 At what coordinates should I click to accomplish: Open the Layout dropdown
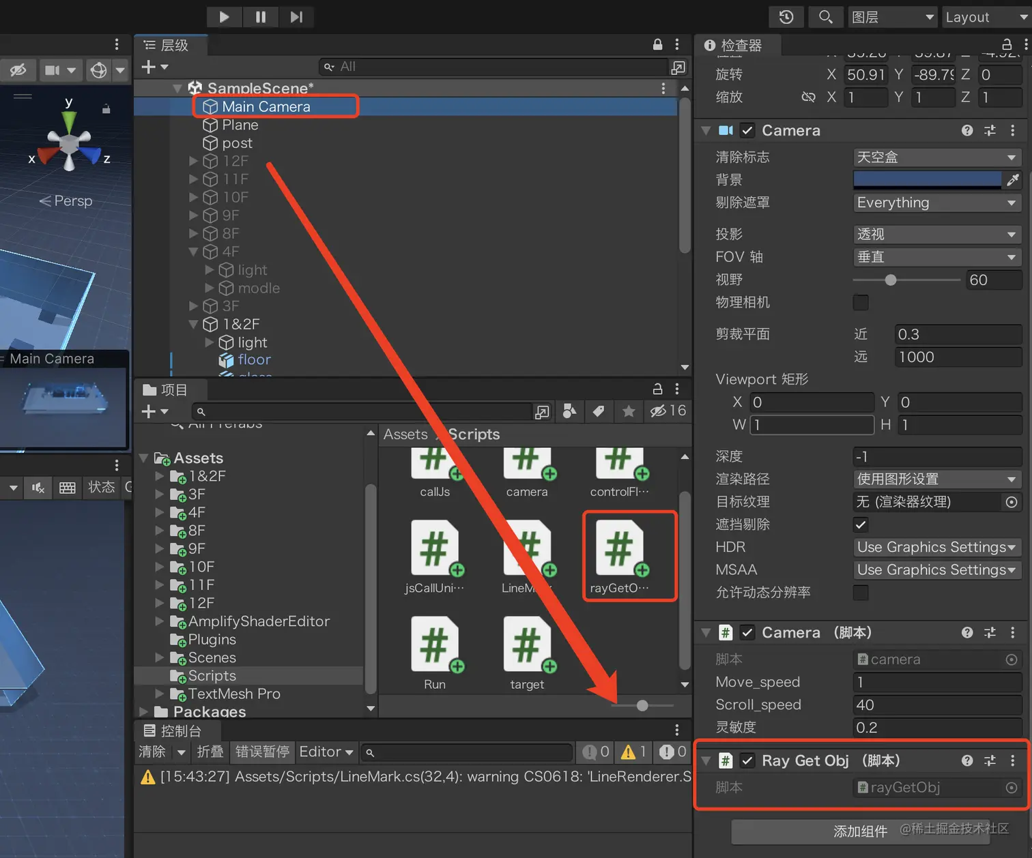pos(987,17)
